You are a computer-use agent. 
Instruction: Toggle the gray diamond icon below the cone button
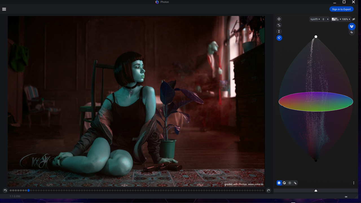click(x=351, y=32)
